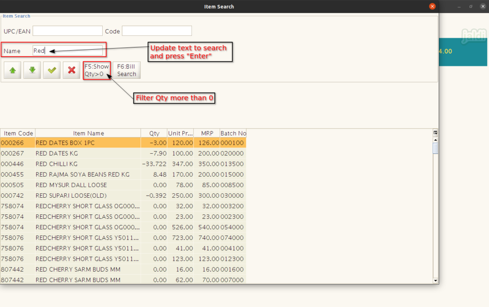
Task: Select the RED DATES KG row
Action: (x=123, y=153)
